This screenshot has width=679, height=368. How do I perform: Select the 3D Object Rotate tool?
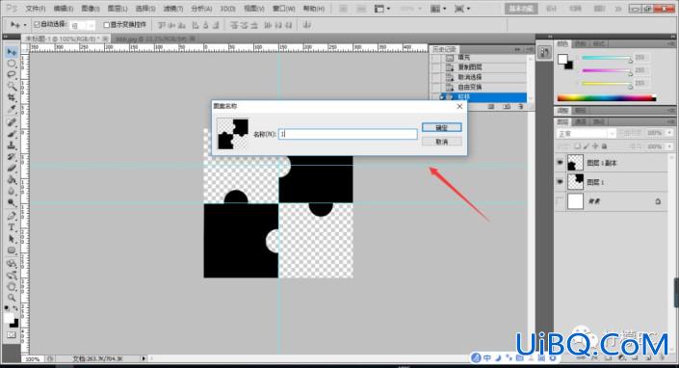coord(12,263)
